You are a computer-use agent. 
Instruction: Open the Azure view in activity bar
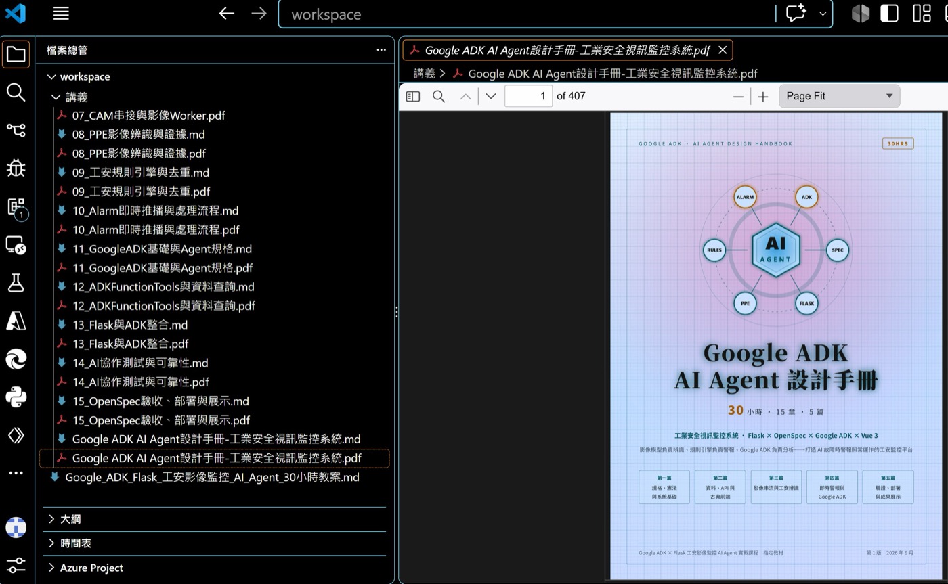[x=16, y=321]
